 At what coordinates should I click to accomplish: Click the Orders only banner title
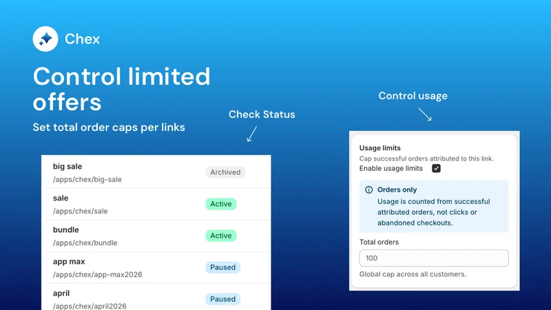coord(397,190)
